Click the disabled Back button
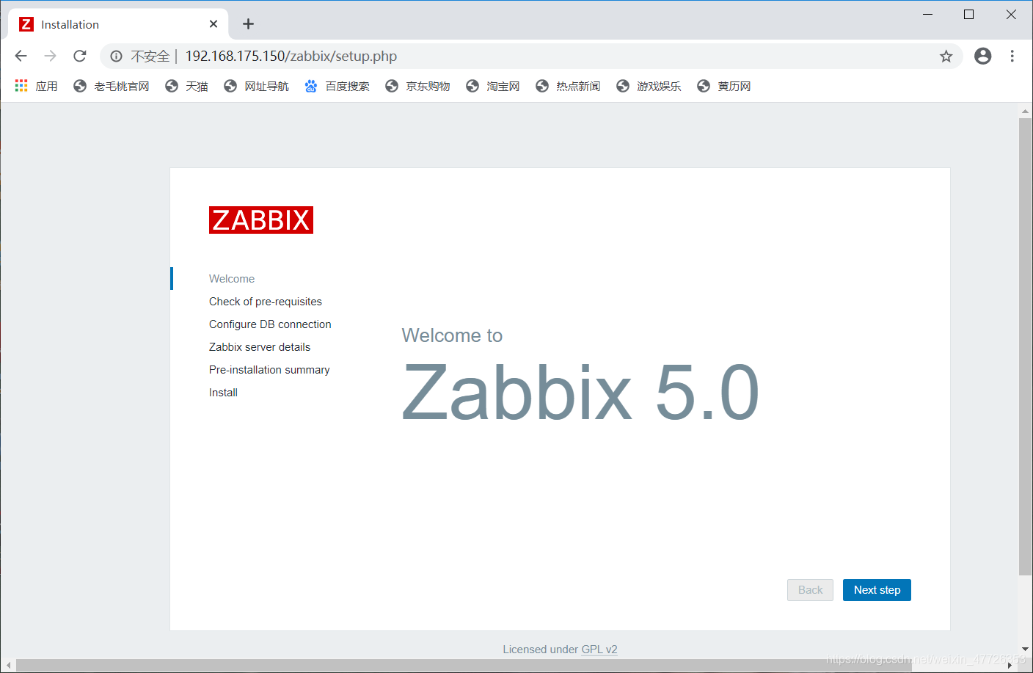 (810, 590)
